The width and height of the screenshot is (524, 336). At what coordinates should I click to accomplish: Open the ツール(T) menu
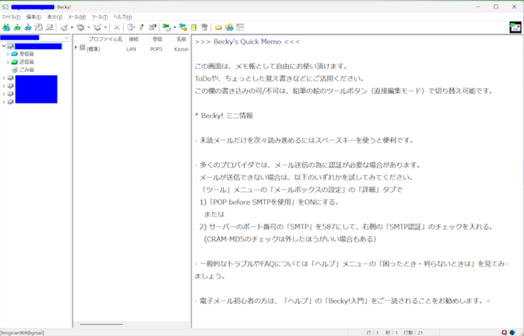click(x=99, y=17)
